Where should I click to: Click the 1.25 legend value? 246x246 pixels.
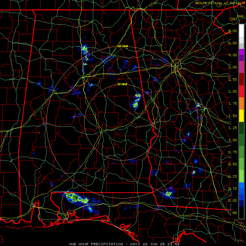pos(233,128)
